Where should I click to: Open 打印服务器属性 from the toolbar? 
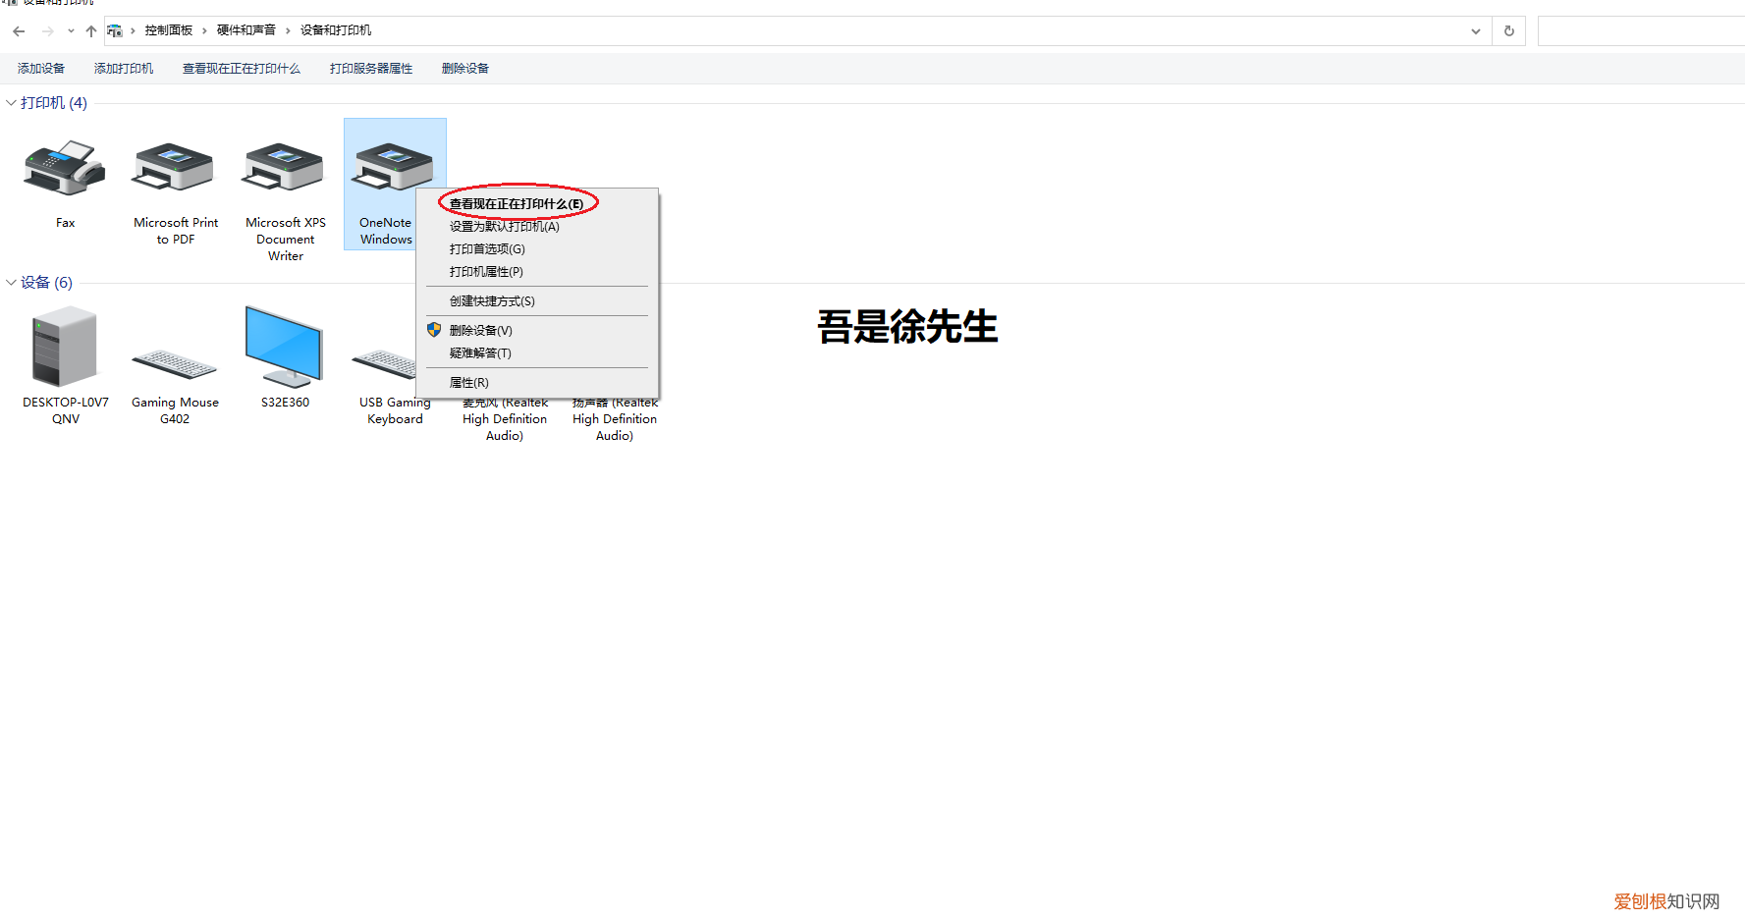[370, 68]
